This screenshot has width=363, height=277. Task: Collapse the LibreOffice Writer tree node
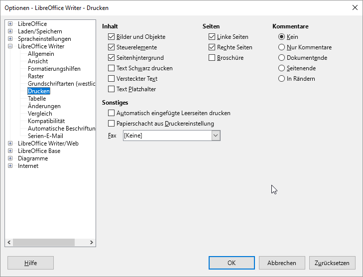click(x=10, y=46)
